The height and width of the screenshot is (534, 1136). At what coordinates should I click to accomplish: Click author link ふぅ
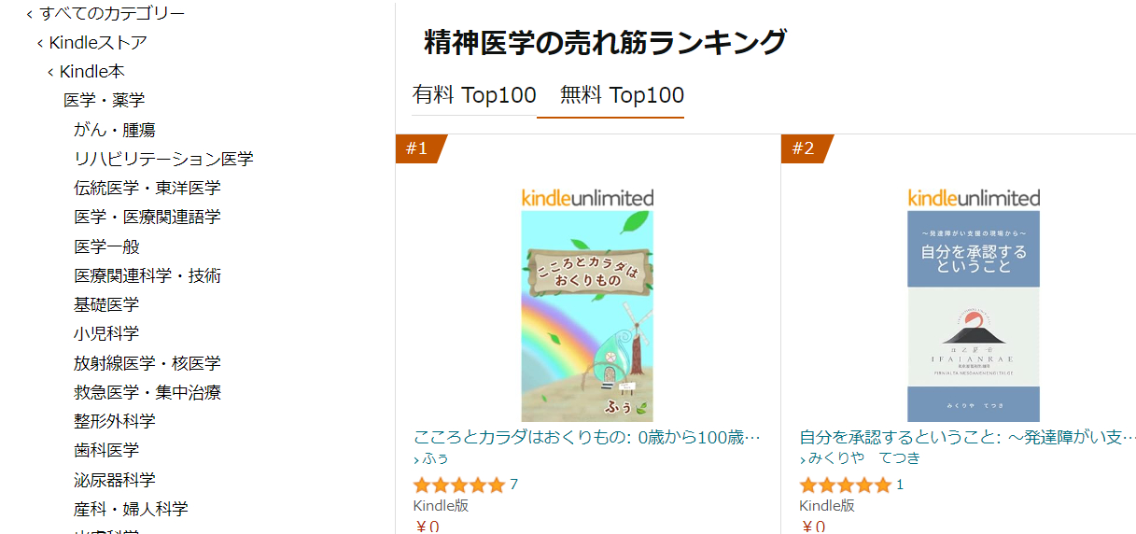[x=435, y=458]
